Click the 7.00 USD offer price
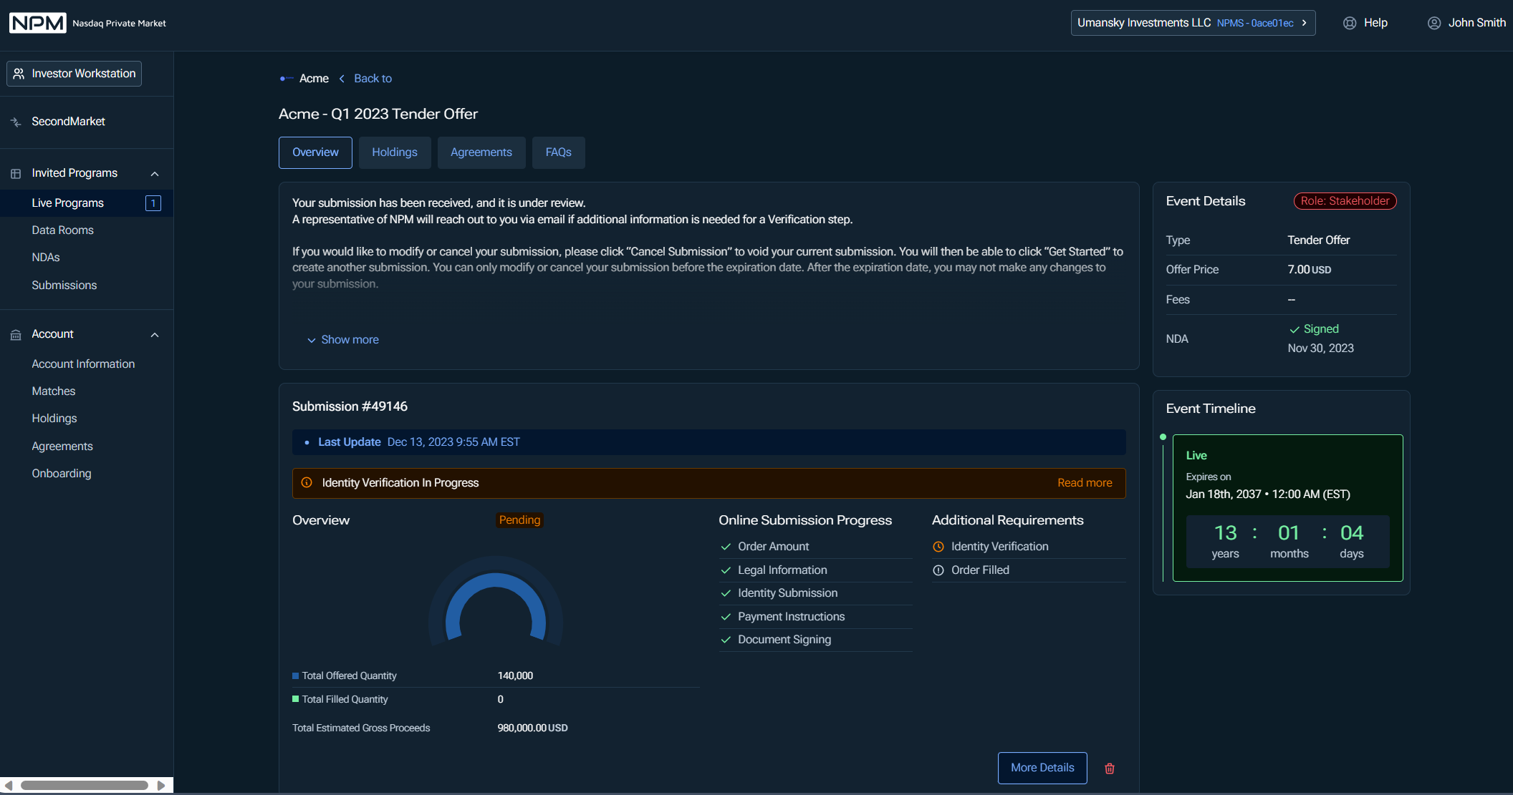 [x=1309, y=270]
